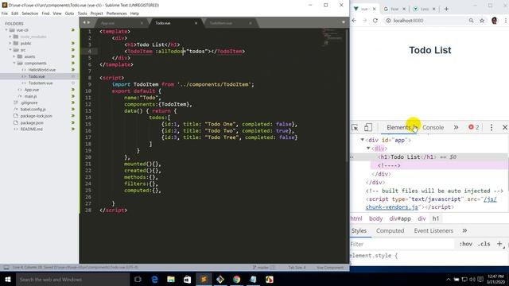Image resolution: width=509 pixels, height=286 pixels.
Task: Toggle the .cls element classes button
Action: (484, 244)
